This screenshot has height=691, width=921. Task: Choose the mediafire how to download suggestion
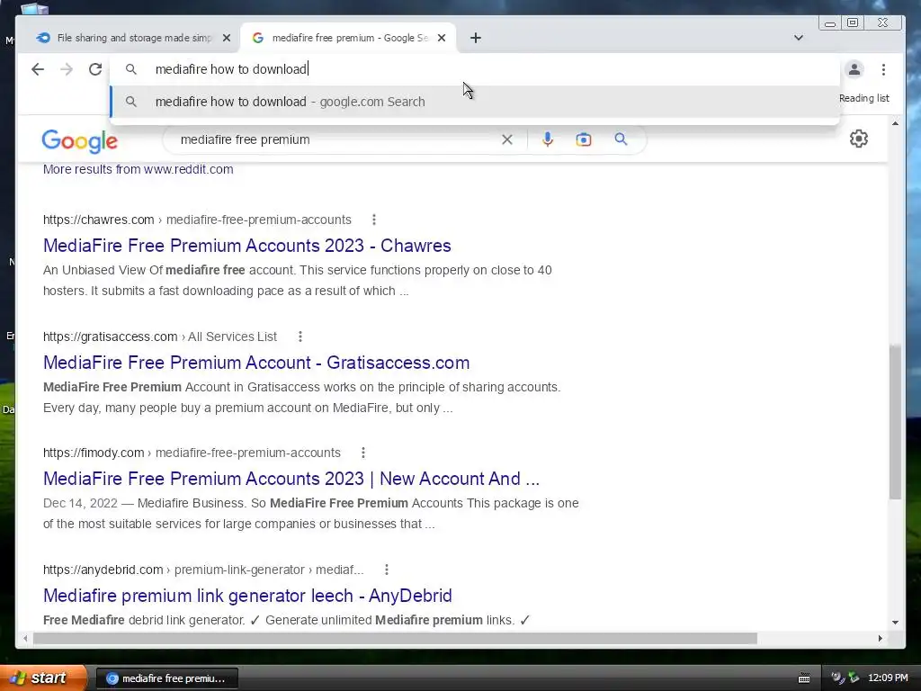point(475,102)
